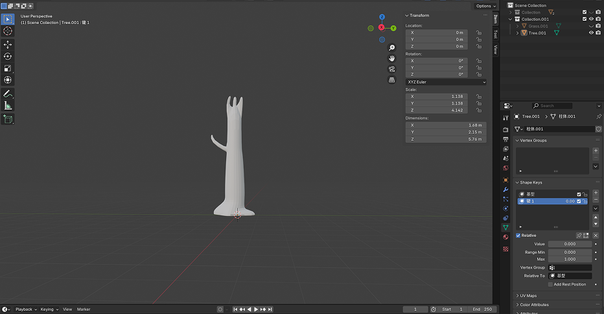Enable Add Rest Position checkbox

(x=550, y=284)
